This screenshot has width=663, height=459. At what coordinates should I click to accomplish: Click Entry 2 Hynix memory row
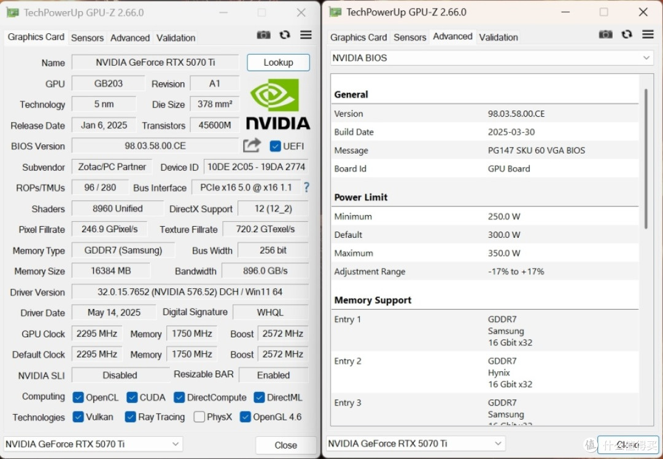[x=485, y=373]
